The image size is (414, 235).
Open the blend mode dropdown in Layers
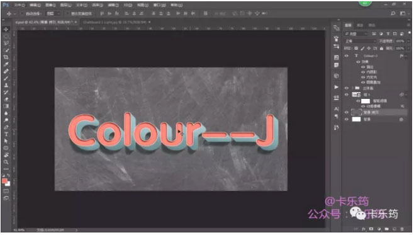coord(361,41)
